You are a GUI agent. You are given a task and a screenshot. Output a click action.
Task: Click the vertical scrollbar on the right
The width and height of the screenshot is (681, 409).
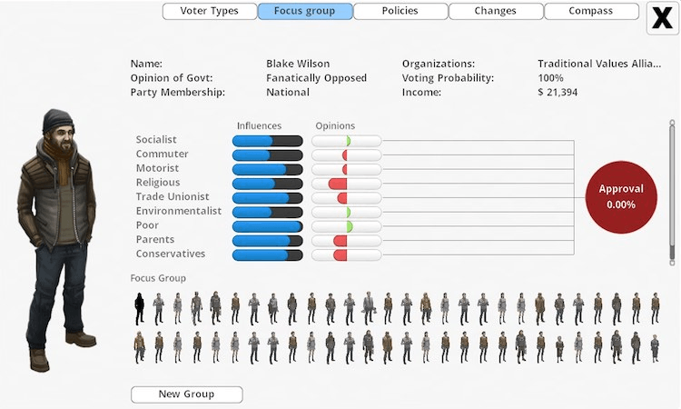pos(672,182)
